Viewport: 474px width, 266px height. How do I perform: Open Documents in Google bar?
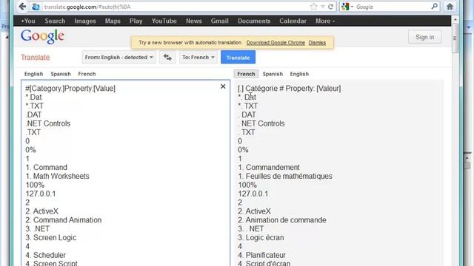point(254,21)
